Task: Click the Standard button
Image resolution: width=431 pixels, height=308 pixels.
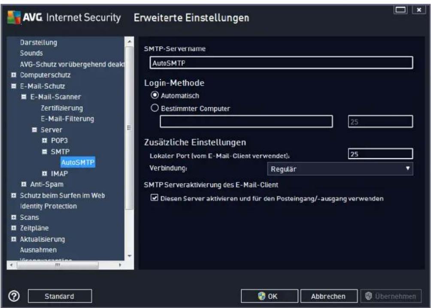Action: [60, 296]
